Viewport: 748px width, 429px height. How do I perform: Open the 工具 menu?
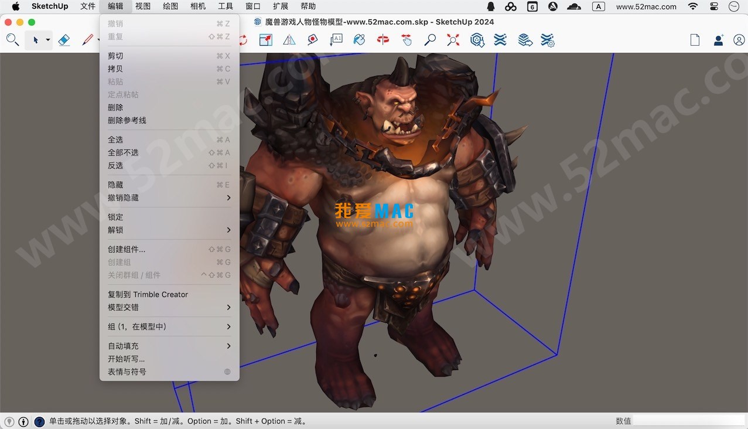click(x=226, y=6)
